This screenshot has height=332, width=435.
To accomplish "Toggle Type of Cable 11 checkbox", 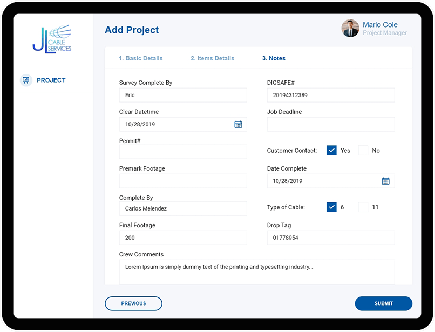I will tap(363, 207).
